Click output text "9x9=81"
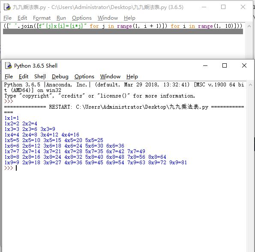 pyautogui.click(x=178, y=163)
